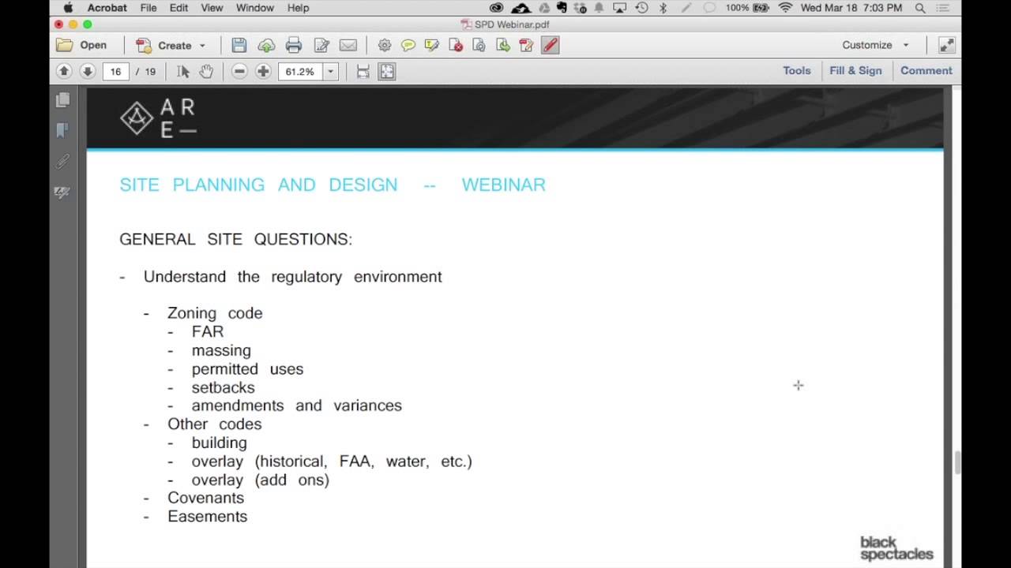
Task: Show attachments paperclip panel
Action: 62,162
